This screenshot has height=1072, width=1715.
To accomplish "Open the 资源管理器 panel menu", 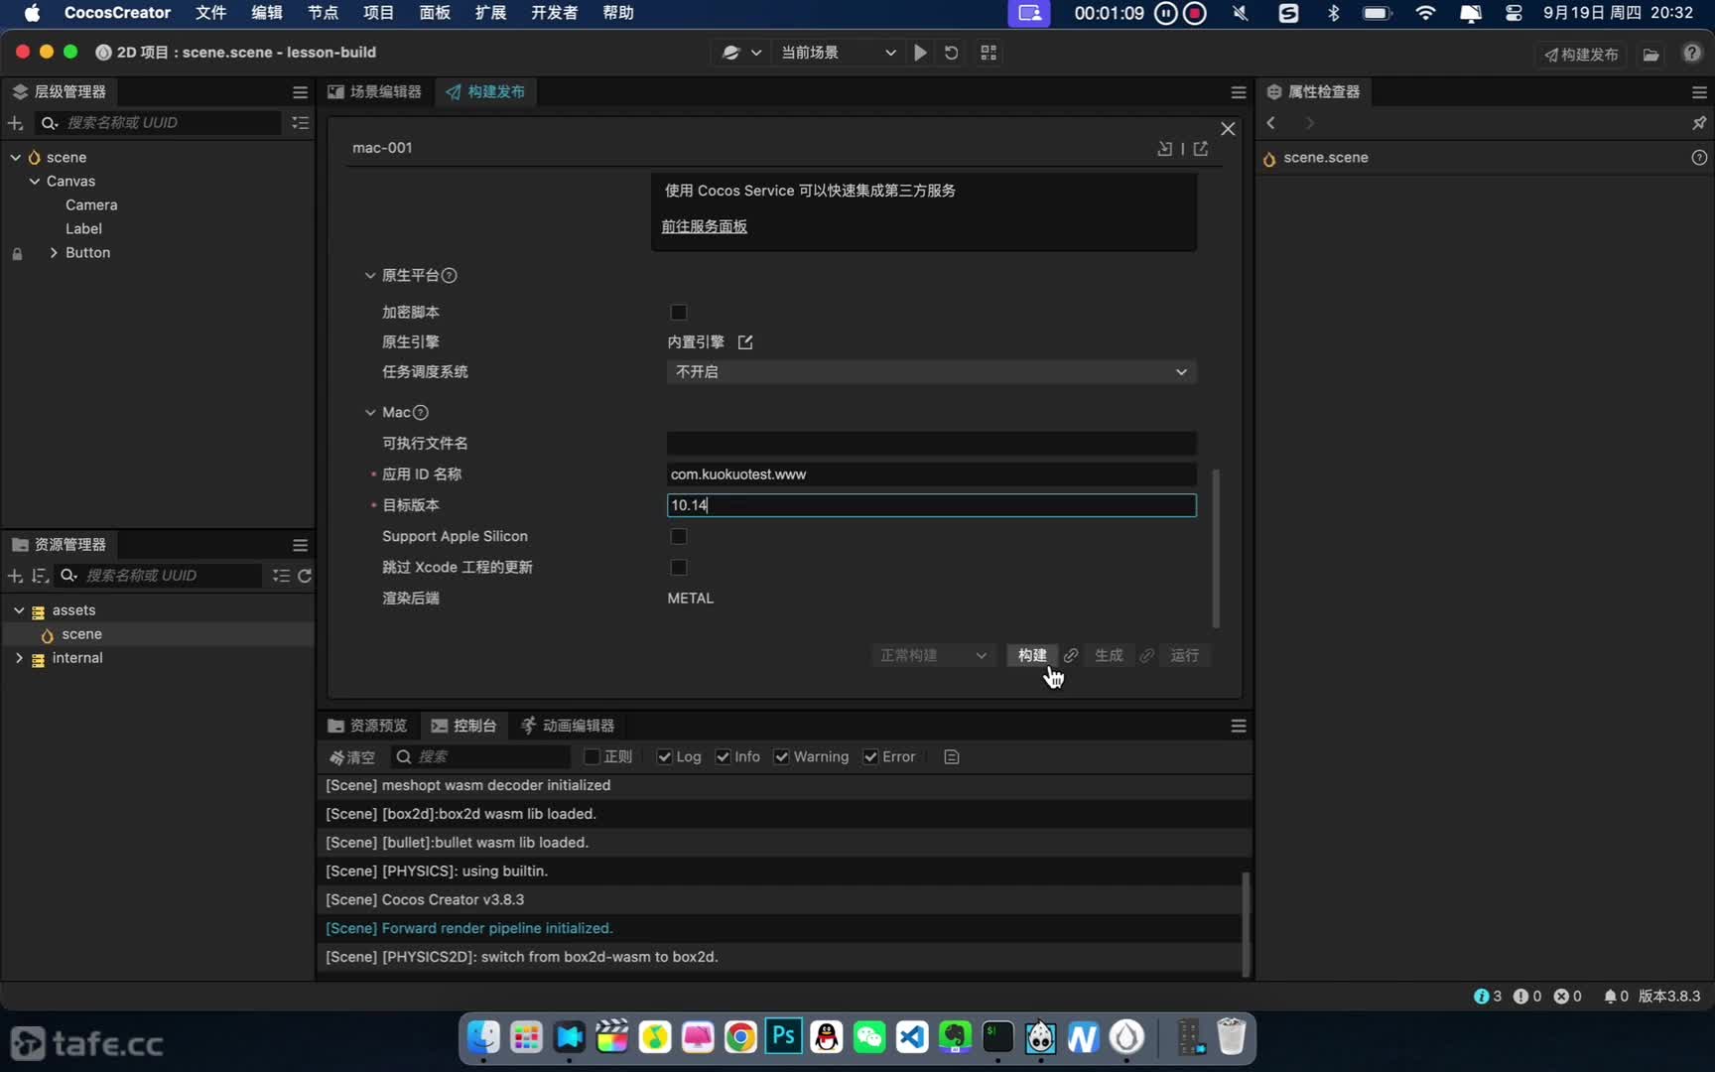I will tap(300, 545).
